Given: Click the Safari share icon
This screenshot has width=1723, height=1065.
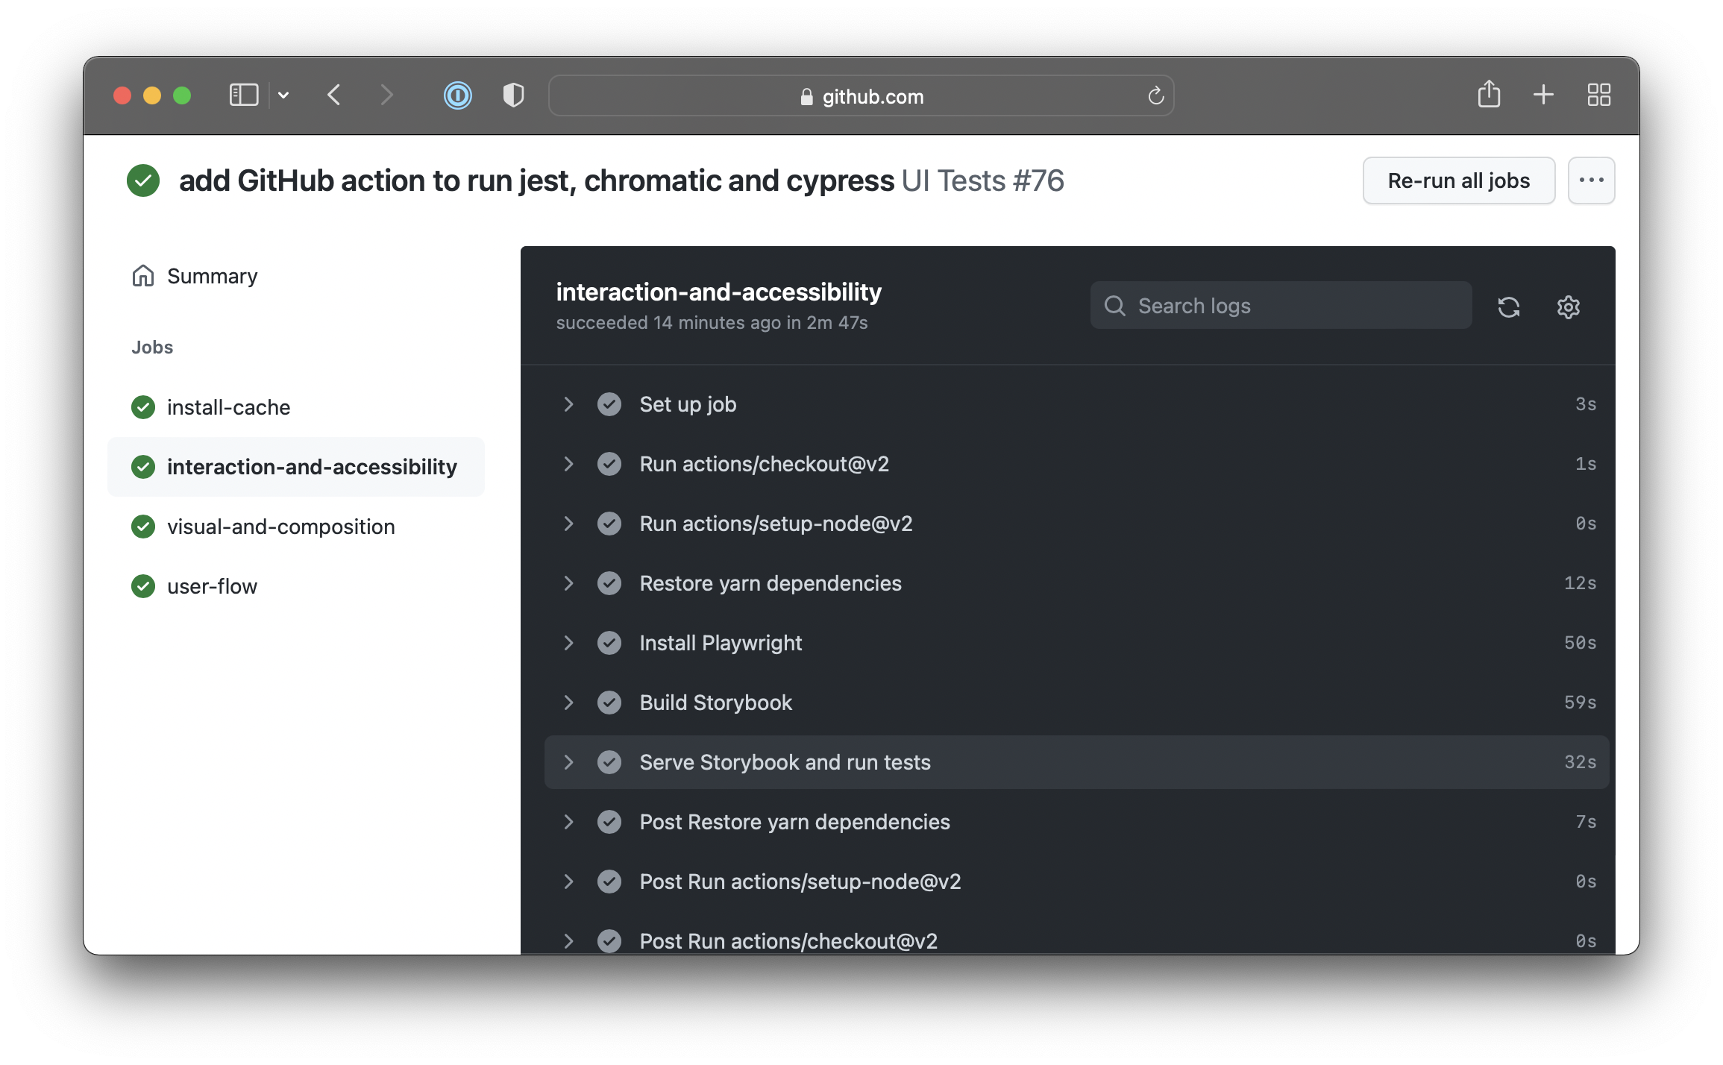Looking at the screenshot, I should point(1489,95).
